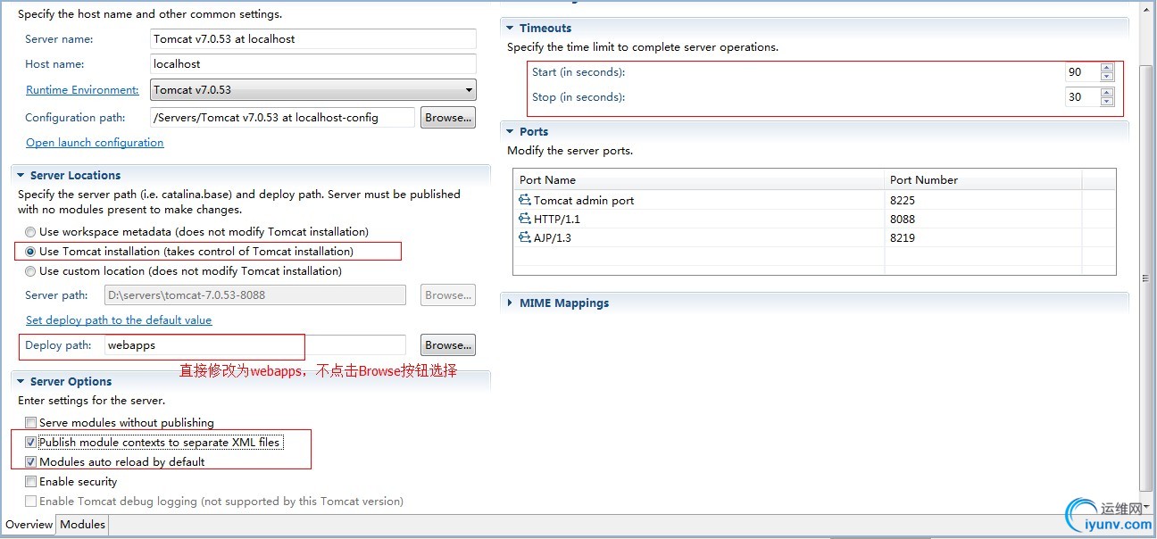Collapse the Server Locations section
Screen dimensions: 1157x539
pyautogui.click(x=21, y=176)
